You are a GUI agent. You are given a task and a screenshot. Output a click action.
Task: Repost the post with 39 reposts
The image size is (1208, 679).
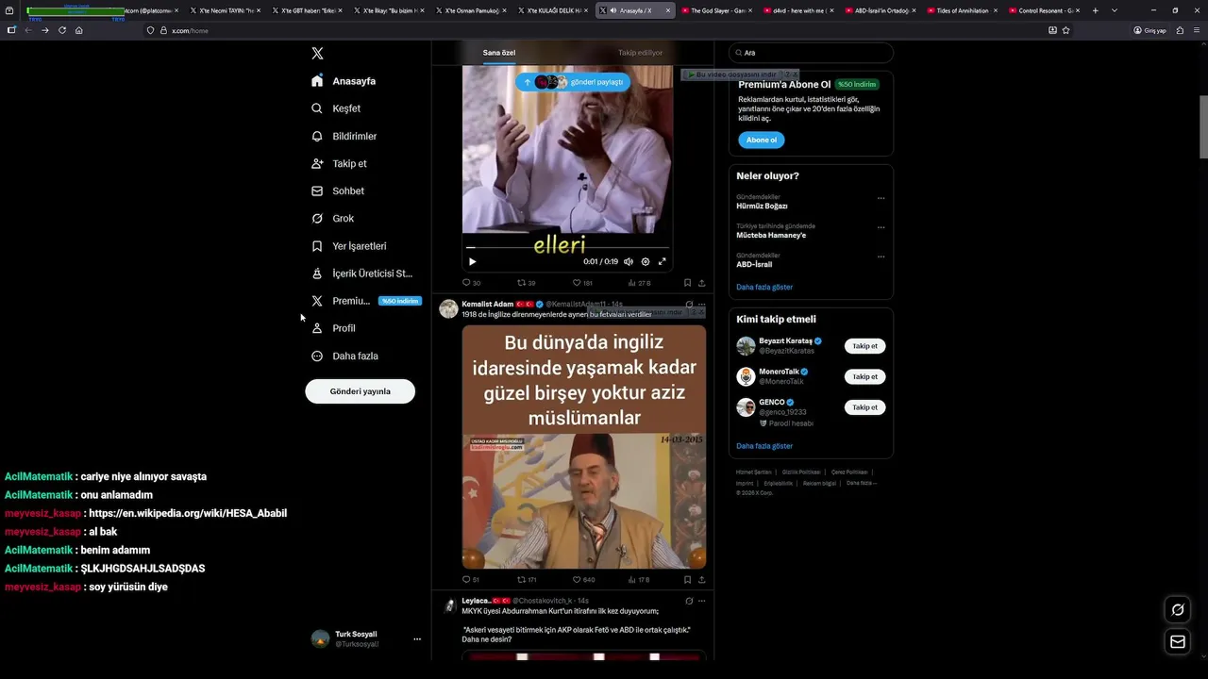point(526,283)
